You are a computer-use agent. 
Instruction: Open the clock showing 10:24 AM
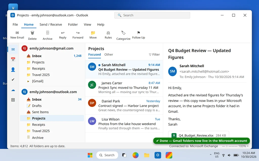(249, 155)
